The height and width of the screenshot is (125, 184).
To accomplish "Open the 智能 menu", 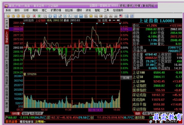I will click(x=97, y=10).
